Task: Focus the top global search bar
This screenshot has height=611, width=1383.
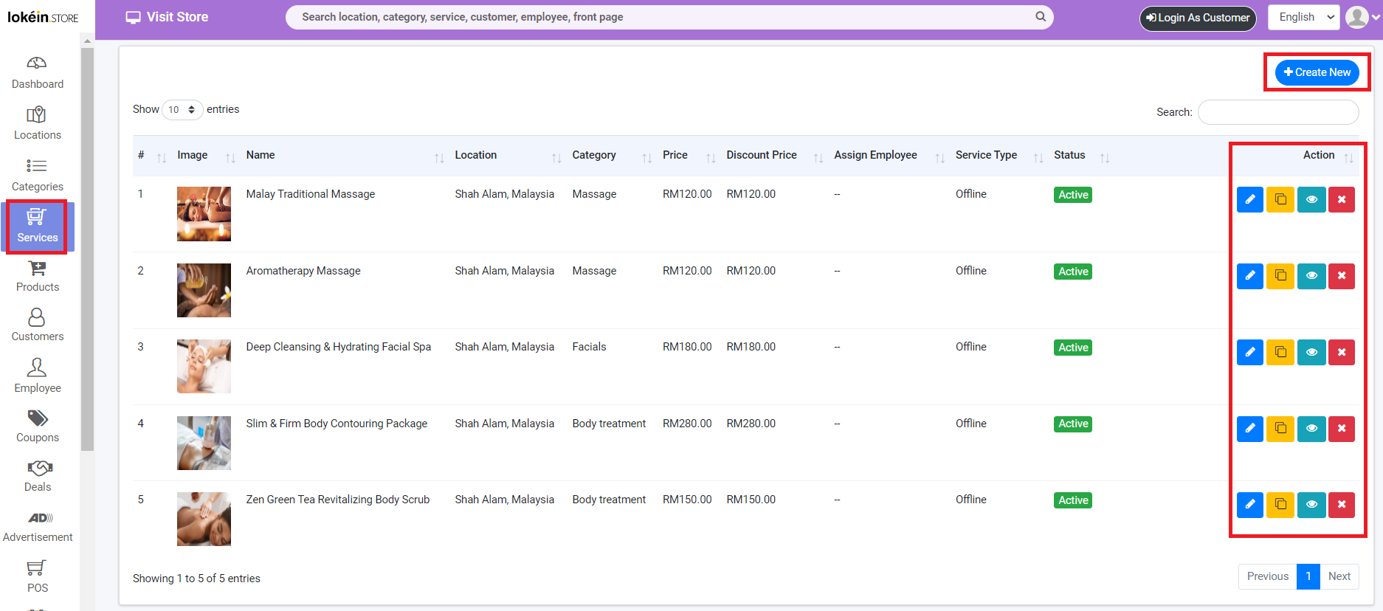Action: [x=669, y=17]
